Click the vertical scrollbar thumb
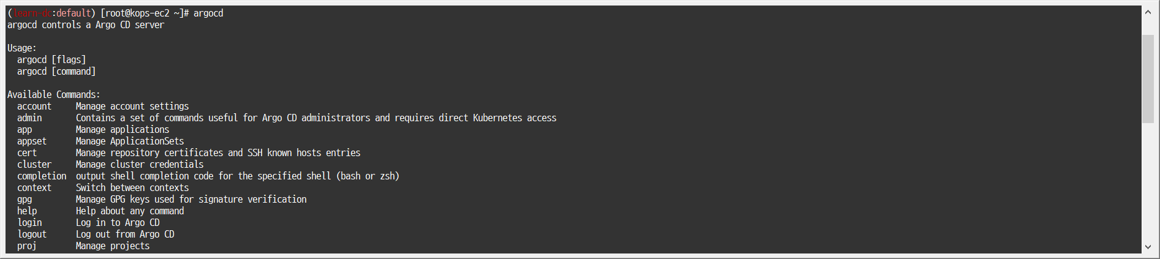The image size is (1160, 259). [x=1148, y=78]
